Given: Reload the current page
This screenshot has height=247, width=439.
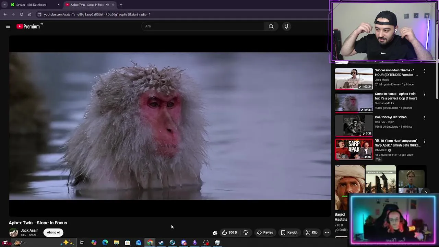Looking at the screenshot, I should [21, 14].
